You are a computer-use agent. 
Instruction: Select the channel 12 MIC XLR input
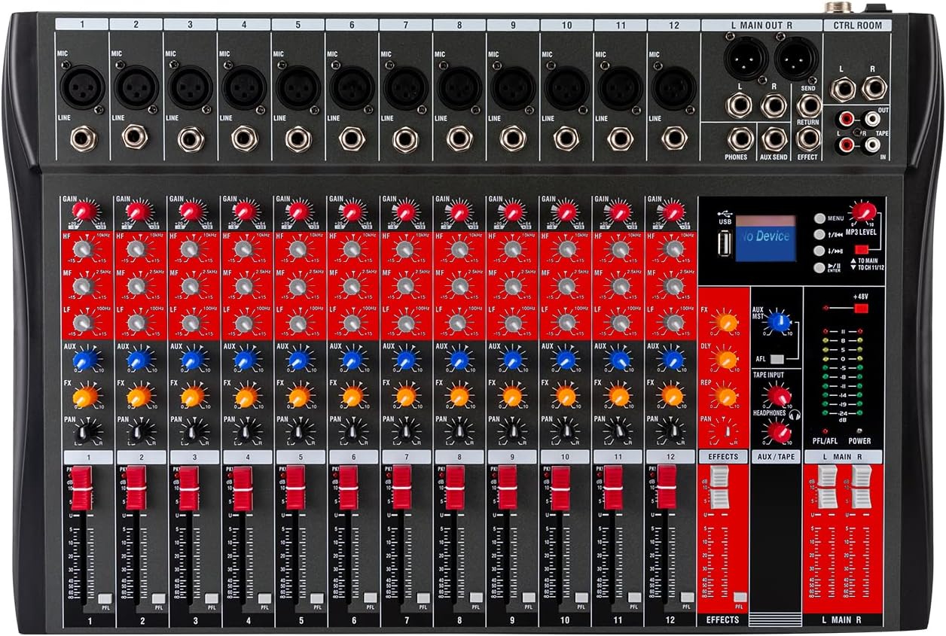click(675, 87)
